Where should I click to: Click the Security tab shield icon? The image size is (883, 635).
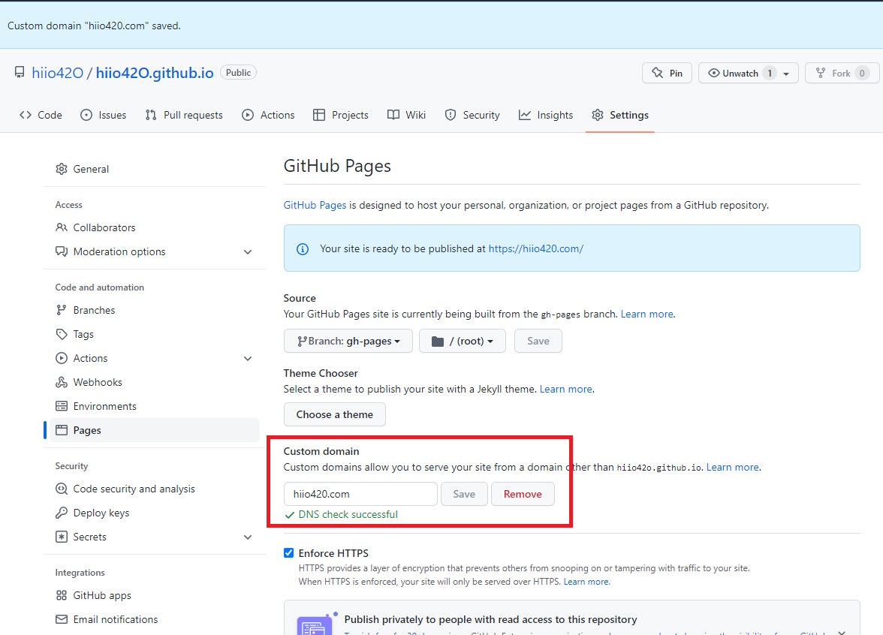451,115
